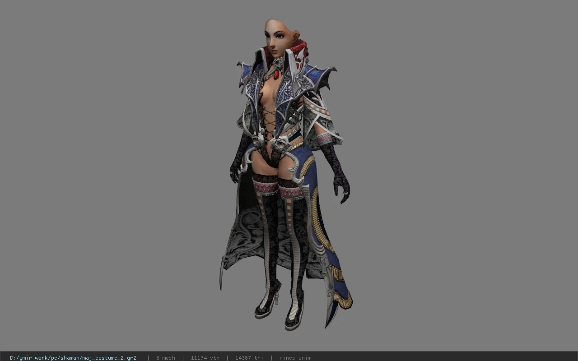The image size is (578, 361).
Task: Click the '11174 vtx' vertex count
Action: click(x=205, y=358)
